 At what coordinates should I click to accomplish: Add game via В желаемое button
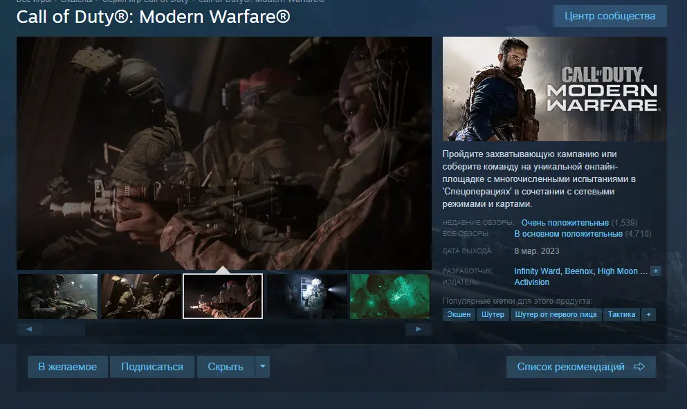(68, 367)
